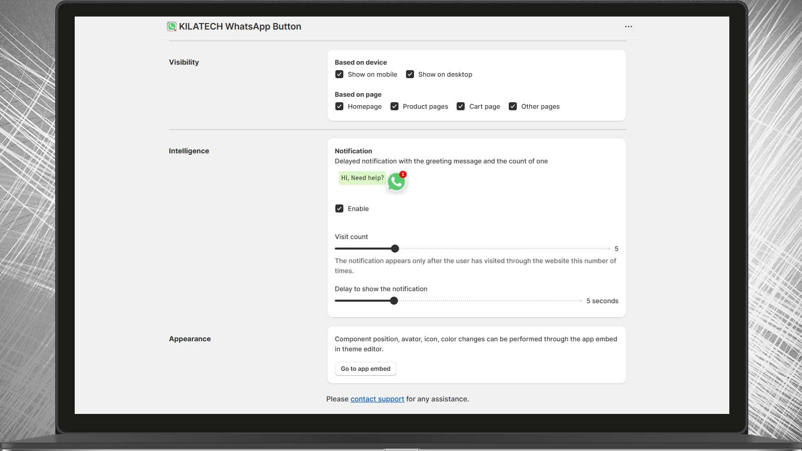This screenshot has height=451, width=802.
Task: Toggle the Cart page checkbox
Action: tap(461, 106)
